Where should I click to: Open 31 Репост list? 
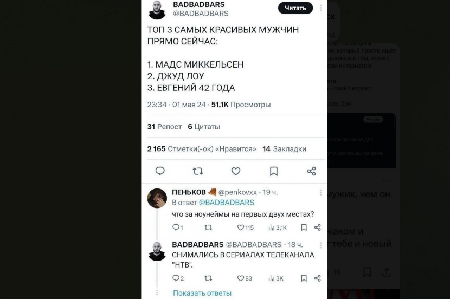[x=164, y=127]
